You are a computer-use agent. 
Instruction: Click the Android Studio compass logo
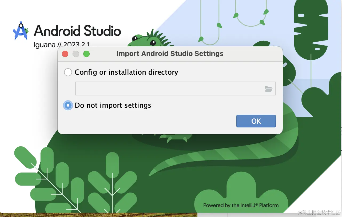[21, 31]
